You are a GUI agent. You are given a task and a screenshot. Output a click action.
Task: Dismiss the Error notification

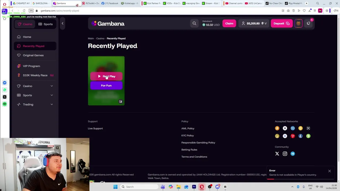(329, 171)
